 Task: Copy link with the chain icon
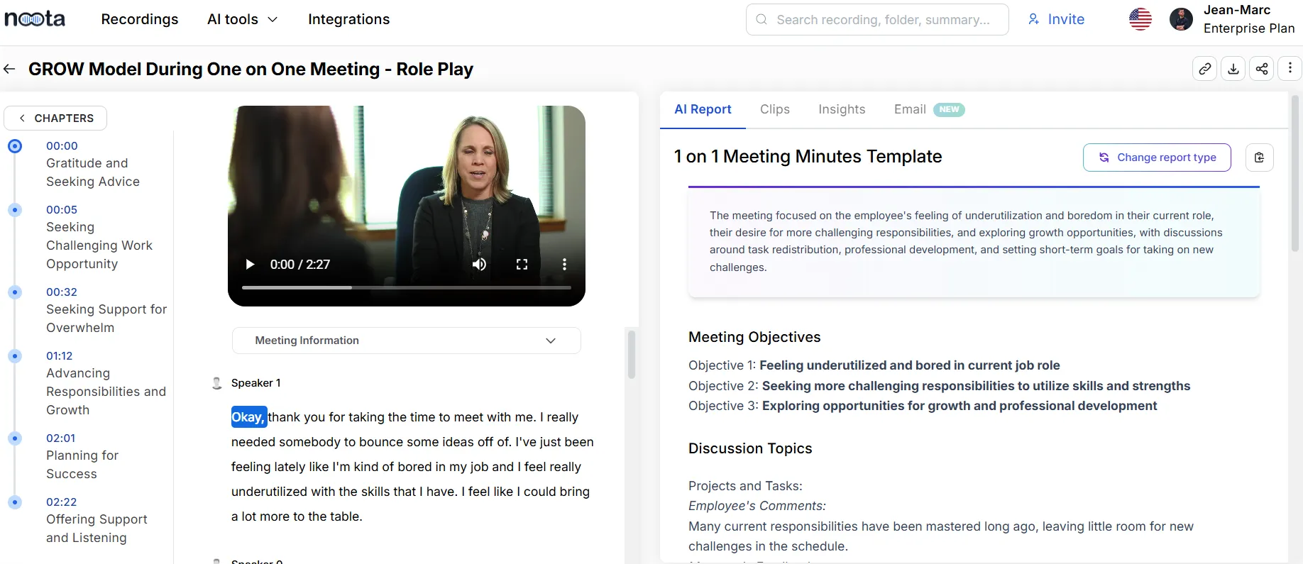tap(1205, 69)
